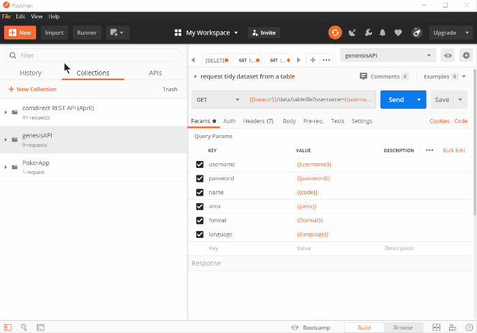Image resolution: width=477 pixels, height=333 pixels.
Task: Uncheck the username parameter checkbox
Action: [x=200, y=164]
